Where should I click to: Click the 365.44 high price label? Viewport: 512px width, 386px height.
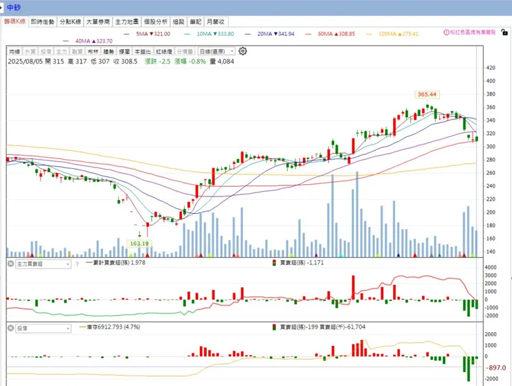point(427,94)
